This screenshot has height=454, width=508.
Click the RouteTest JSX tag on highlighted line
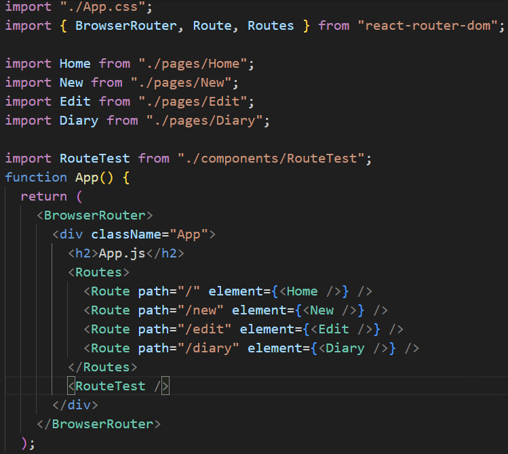coord(118,386)
